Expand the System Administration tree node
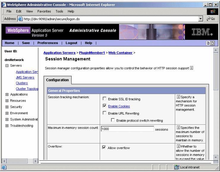This screenshot has height=172, width=220. coord(7,119)
